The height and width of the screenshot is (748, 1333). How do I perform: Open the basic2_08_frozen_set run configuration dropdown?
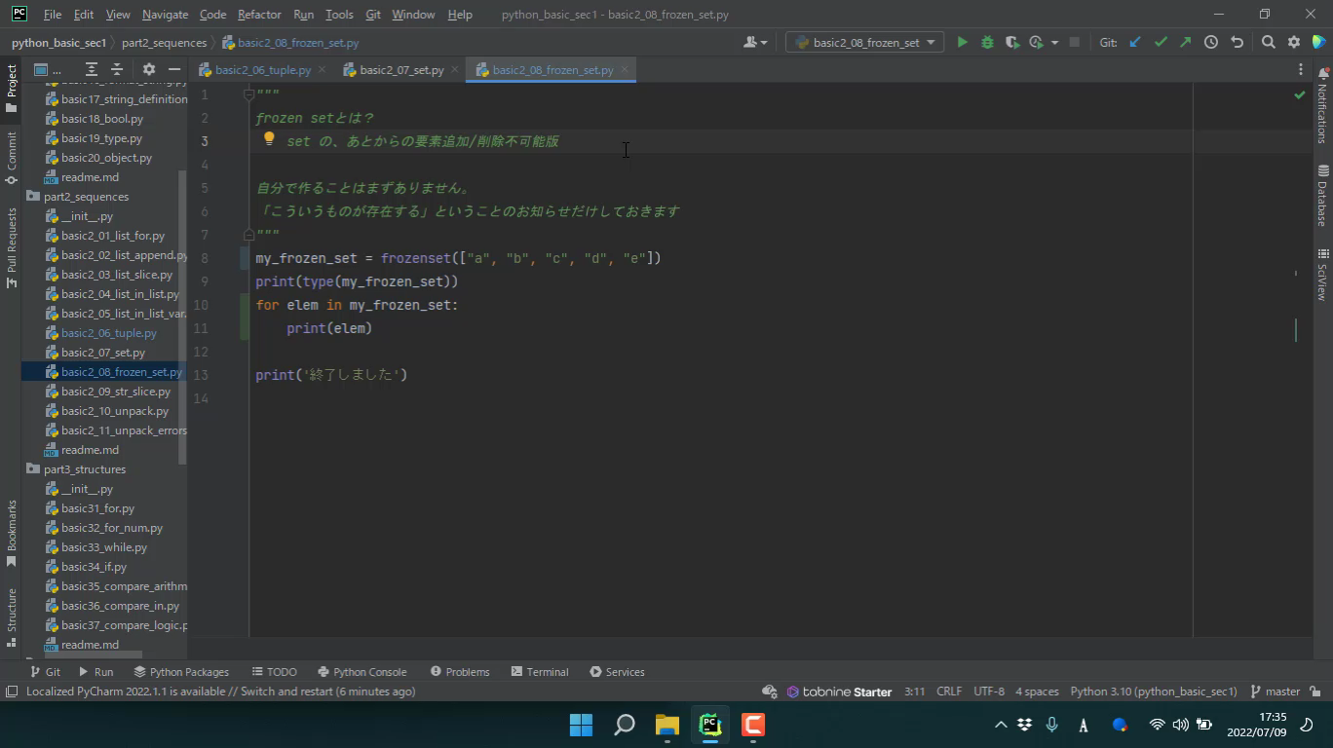[x=864, y=43]
